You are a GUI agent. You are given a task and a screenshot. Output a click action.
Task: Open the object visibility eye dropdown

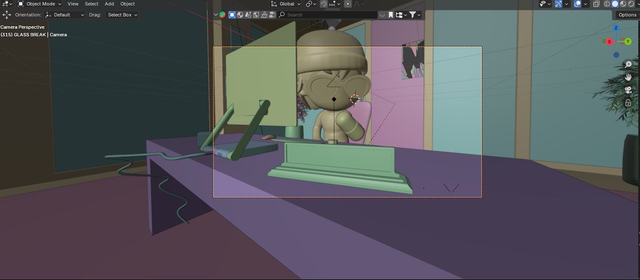(546, 4)
